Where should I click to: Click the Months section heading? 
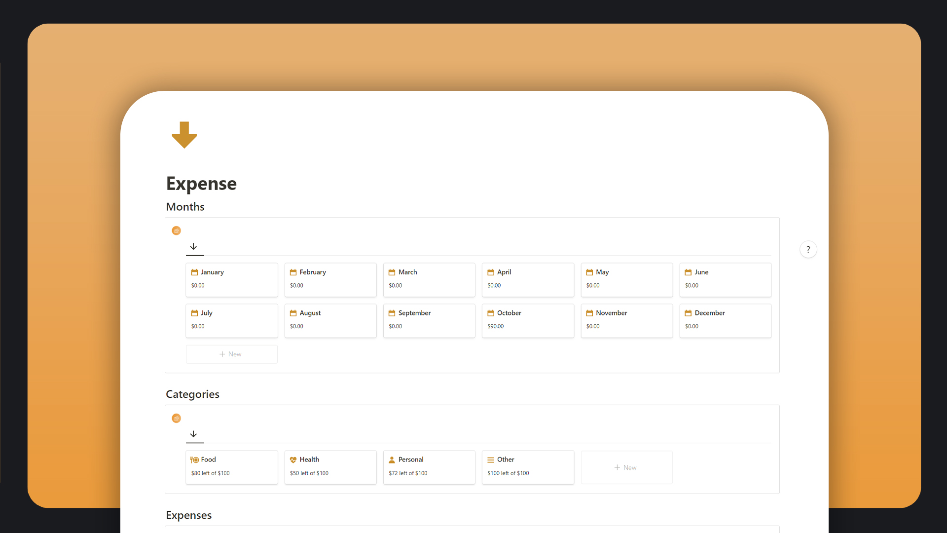[x=185, y=207]
